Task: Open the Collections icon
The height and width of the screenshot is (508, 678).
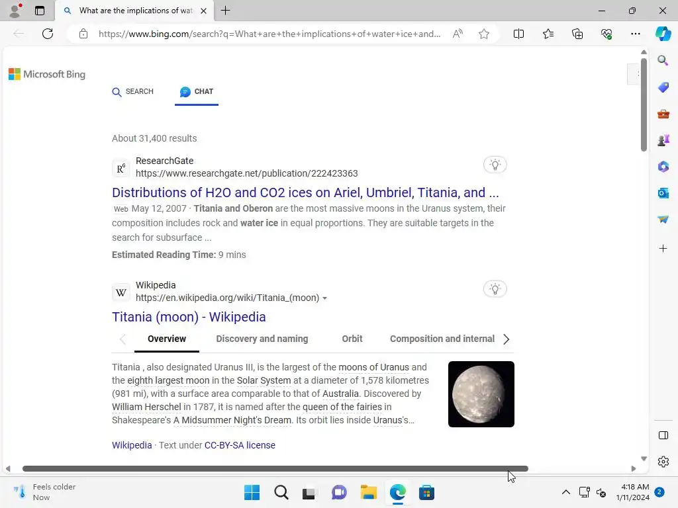Action: [x=577, y=34]
